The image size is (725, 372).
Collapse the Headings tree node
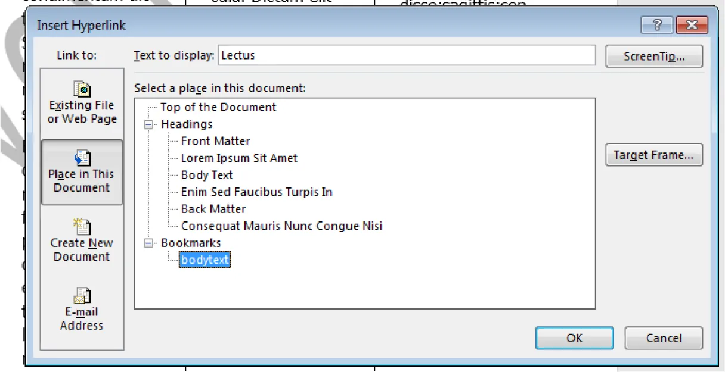pyautogui.click(x=149, y=124)
